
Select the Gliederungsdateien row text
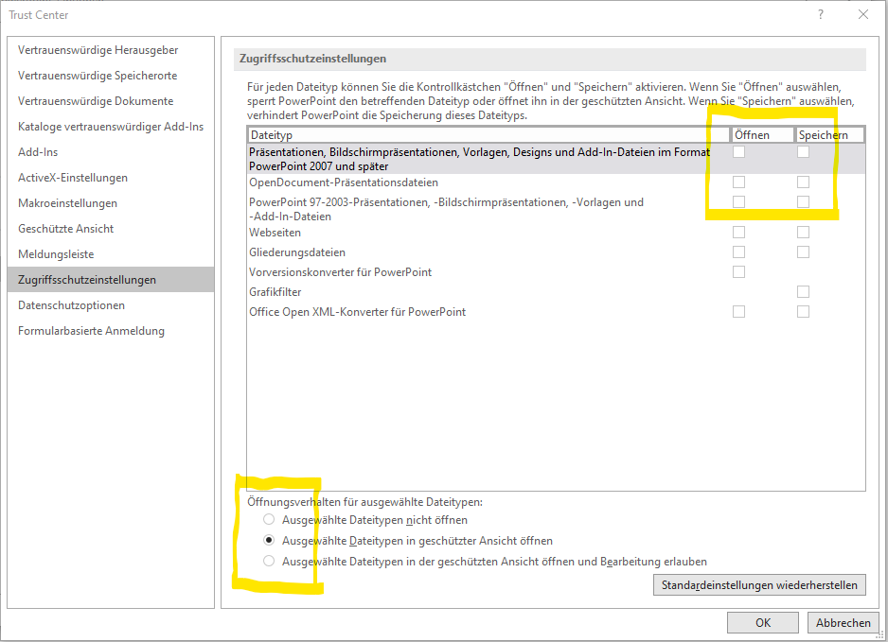[x=296, y=252]
